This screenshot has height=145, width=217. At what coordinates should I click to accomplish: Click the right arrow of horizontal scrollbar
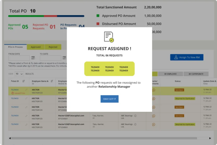210,138
